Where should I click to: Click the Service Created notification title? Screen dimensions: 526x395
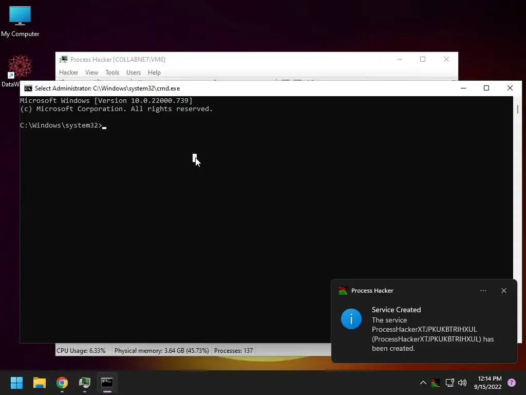(x=396, y=310)
